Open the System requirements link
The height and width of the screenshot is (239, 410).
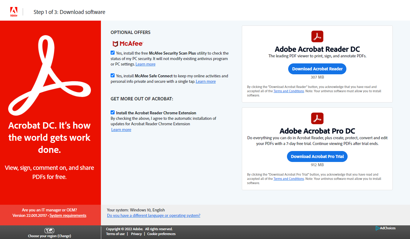pos(68,216)
